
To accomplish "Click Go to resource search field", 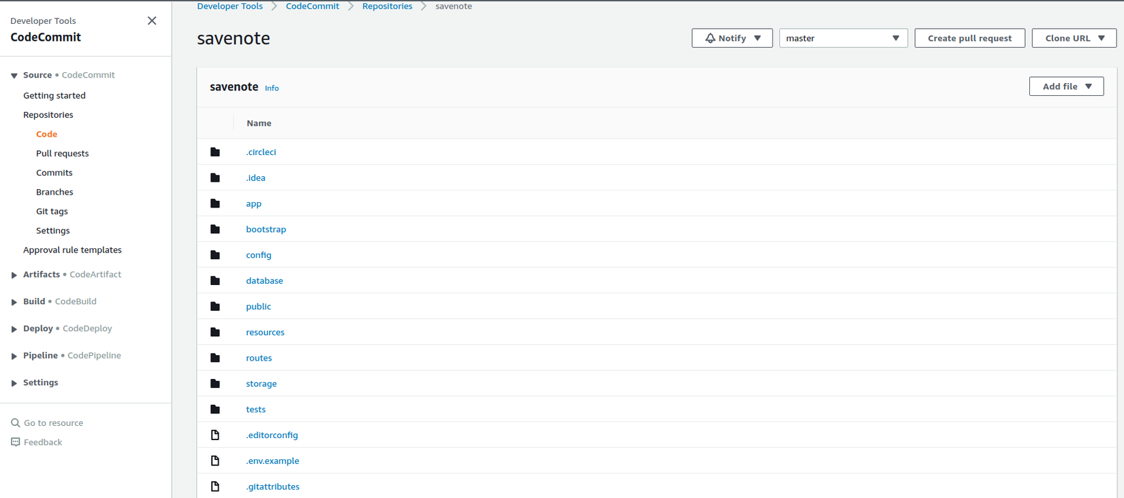I will coord(54,423).
